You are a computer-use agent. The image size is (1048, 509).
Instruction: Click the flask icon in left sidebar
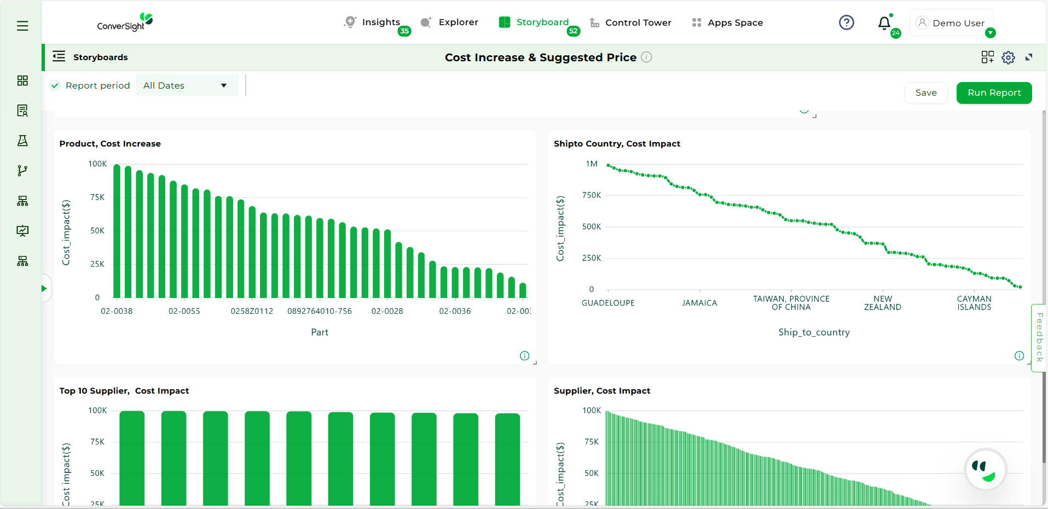click(22, 141)
